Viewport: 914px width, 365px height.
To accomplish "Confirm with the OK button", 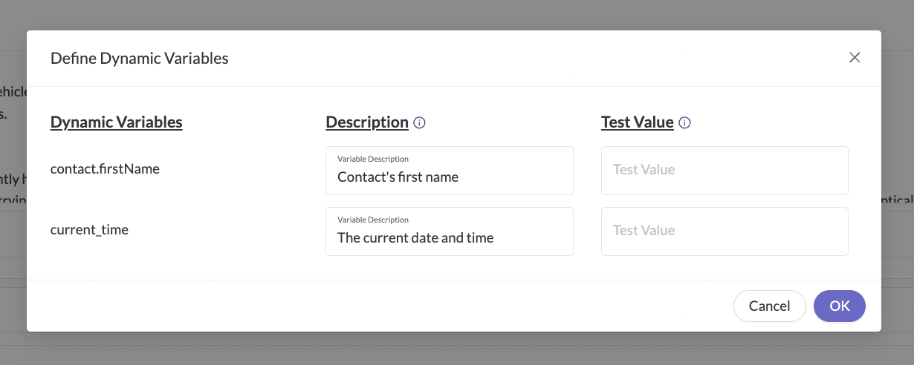I will pyautogui.click(x=840, y=306).
